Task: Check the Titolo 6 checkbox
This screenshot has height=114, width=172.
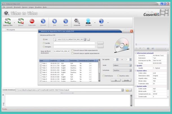Action: point(41,75)
